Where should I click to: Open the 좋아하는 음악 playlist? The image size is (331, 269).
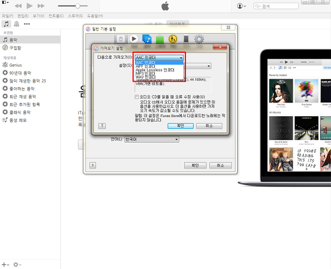pyautogui.click(x=30, y=89)
